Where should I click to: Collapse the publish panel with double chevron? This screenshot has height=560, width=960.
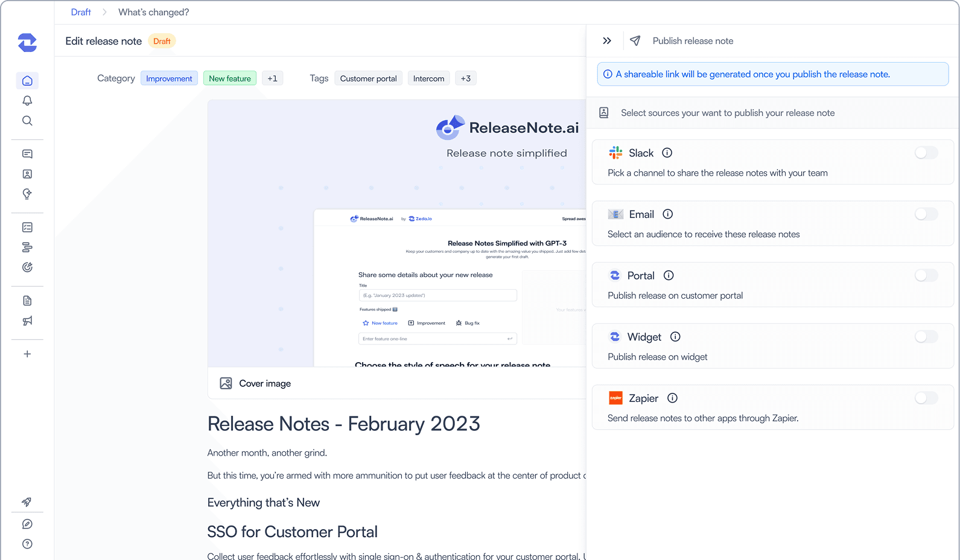click(x=607, y=41)
